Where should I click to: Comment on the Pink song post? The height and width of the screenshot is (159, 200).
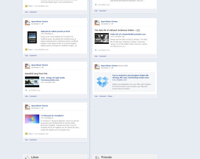pos(33,96)
